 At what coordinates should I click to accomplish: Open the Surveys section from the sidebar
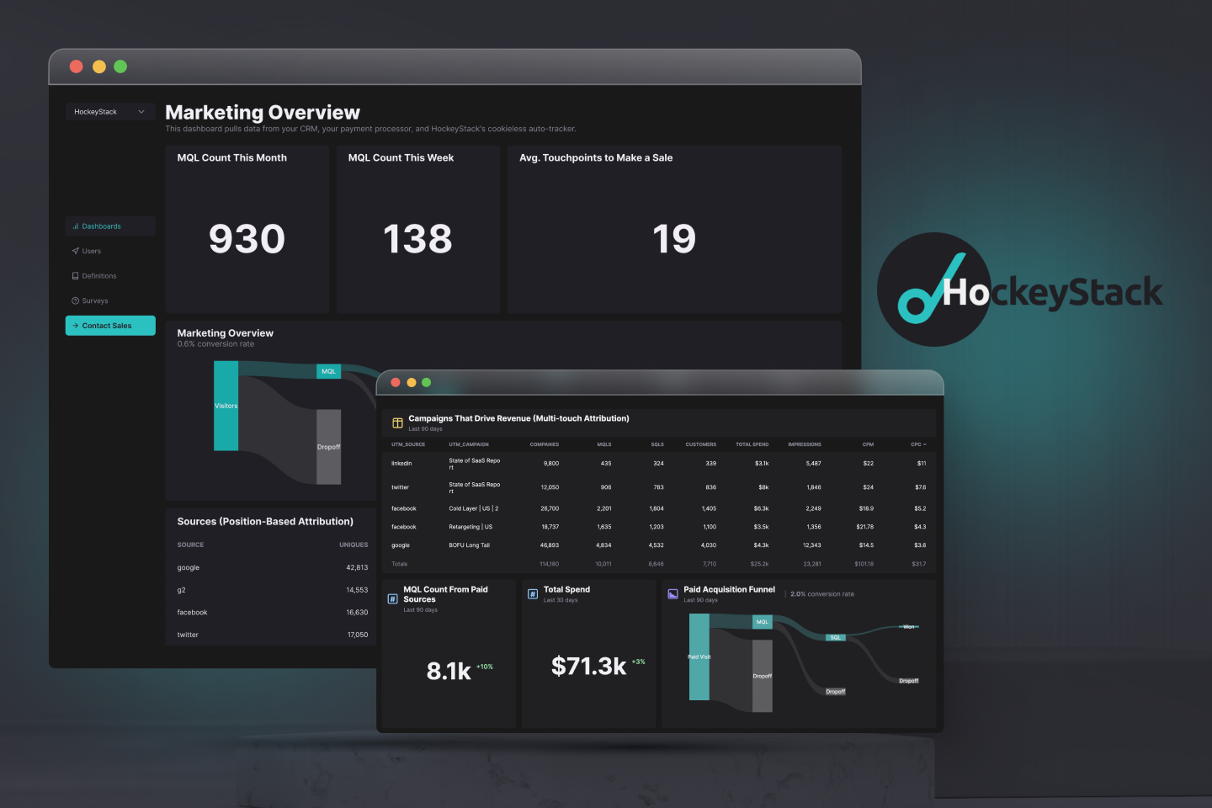tap(94, 300)
